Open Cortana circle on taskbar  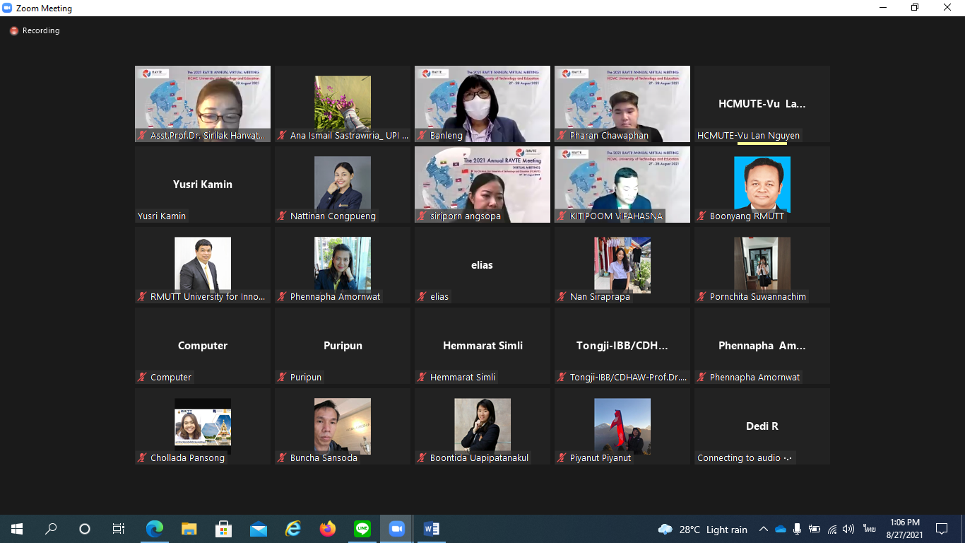pos(85,529)
